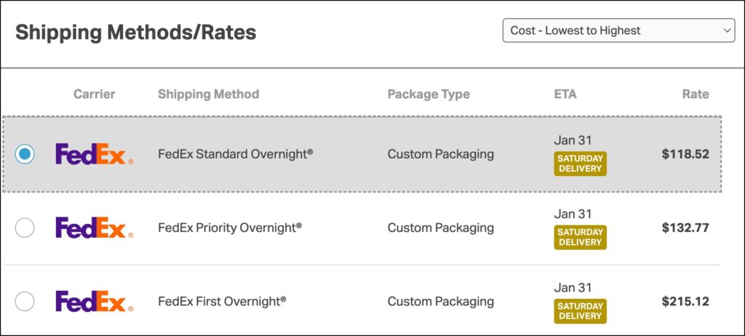Select the FedEx Standard Overnight radio button
The width and height of the screenshot is (745, 336).
pos(25,154)
